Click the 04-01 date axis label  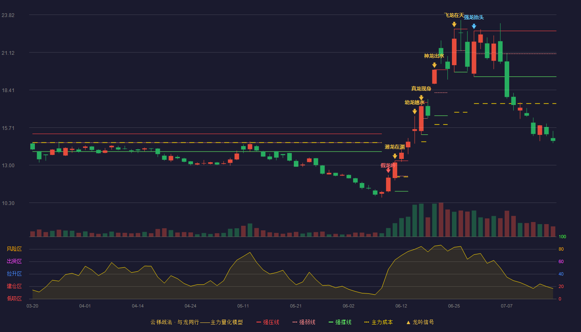pos(85,306)
